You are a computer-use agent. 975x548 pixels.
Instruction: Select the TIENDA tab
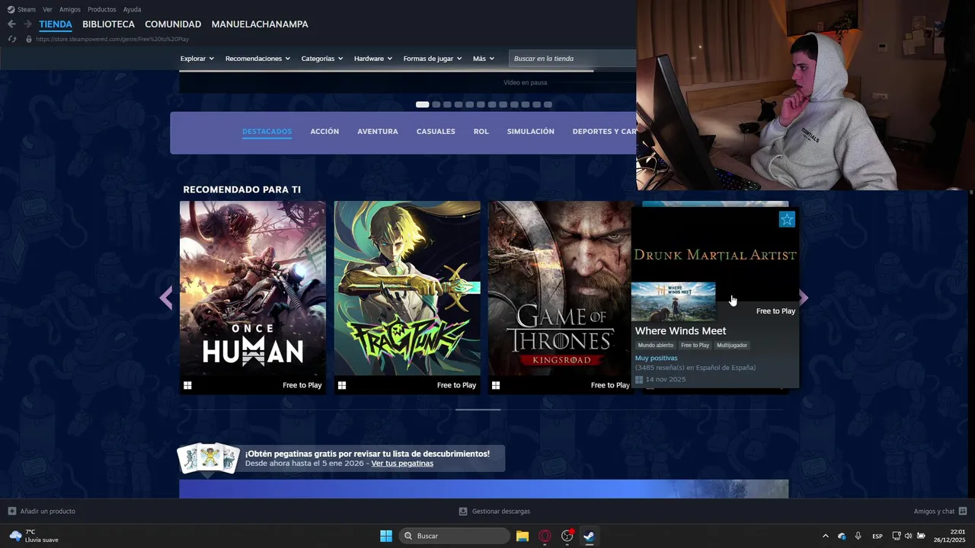56,24
